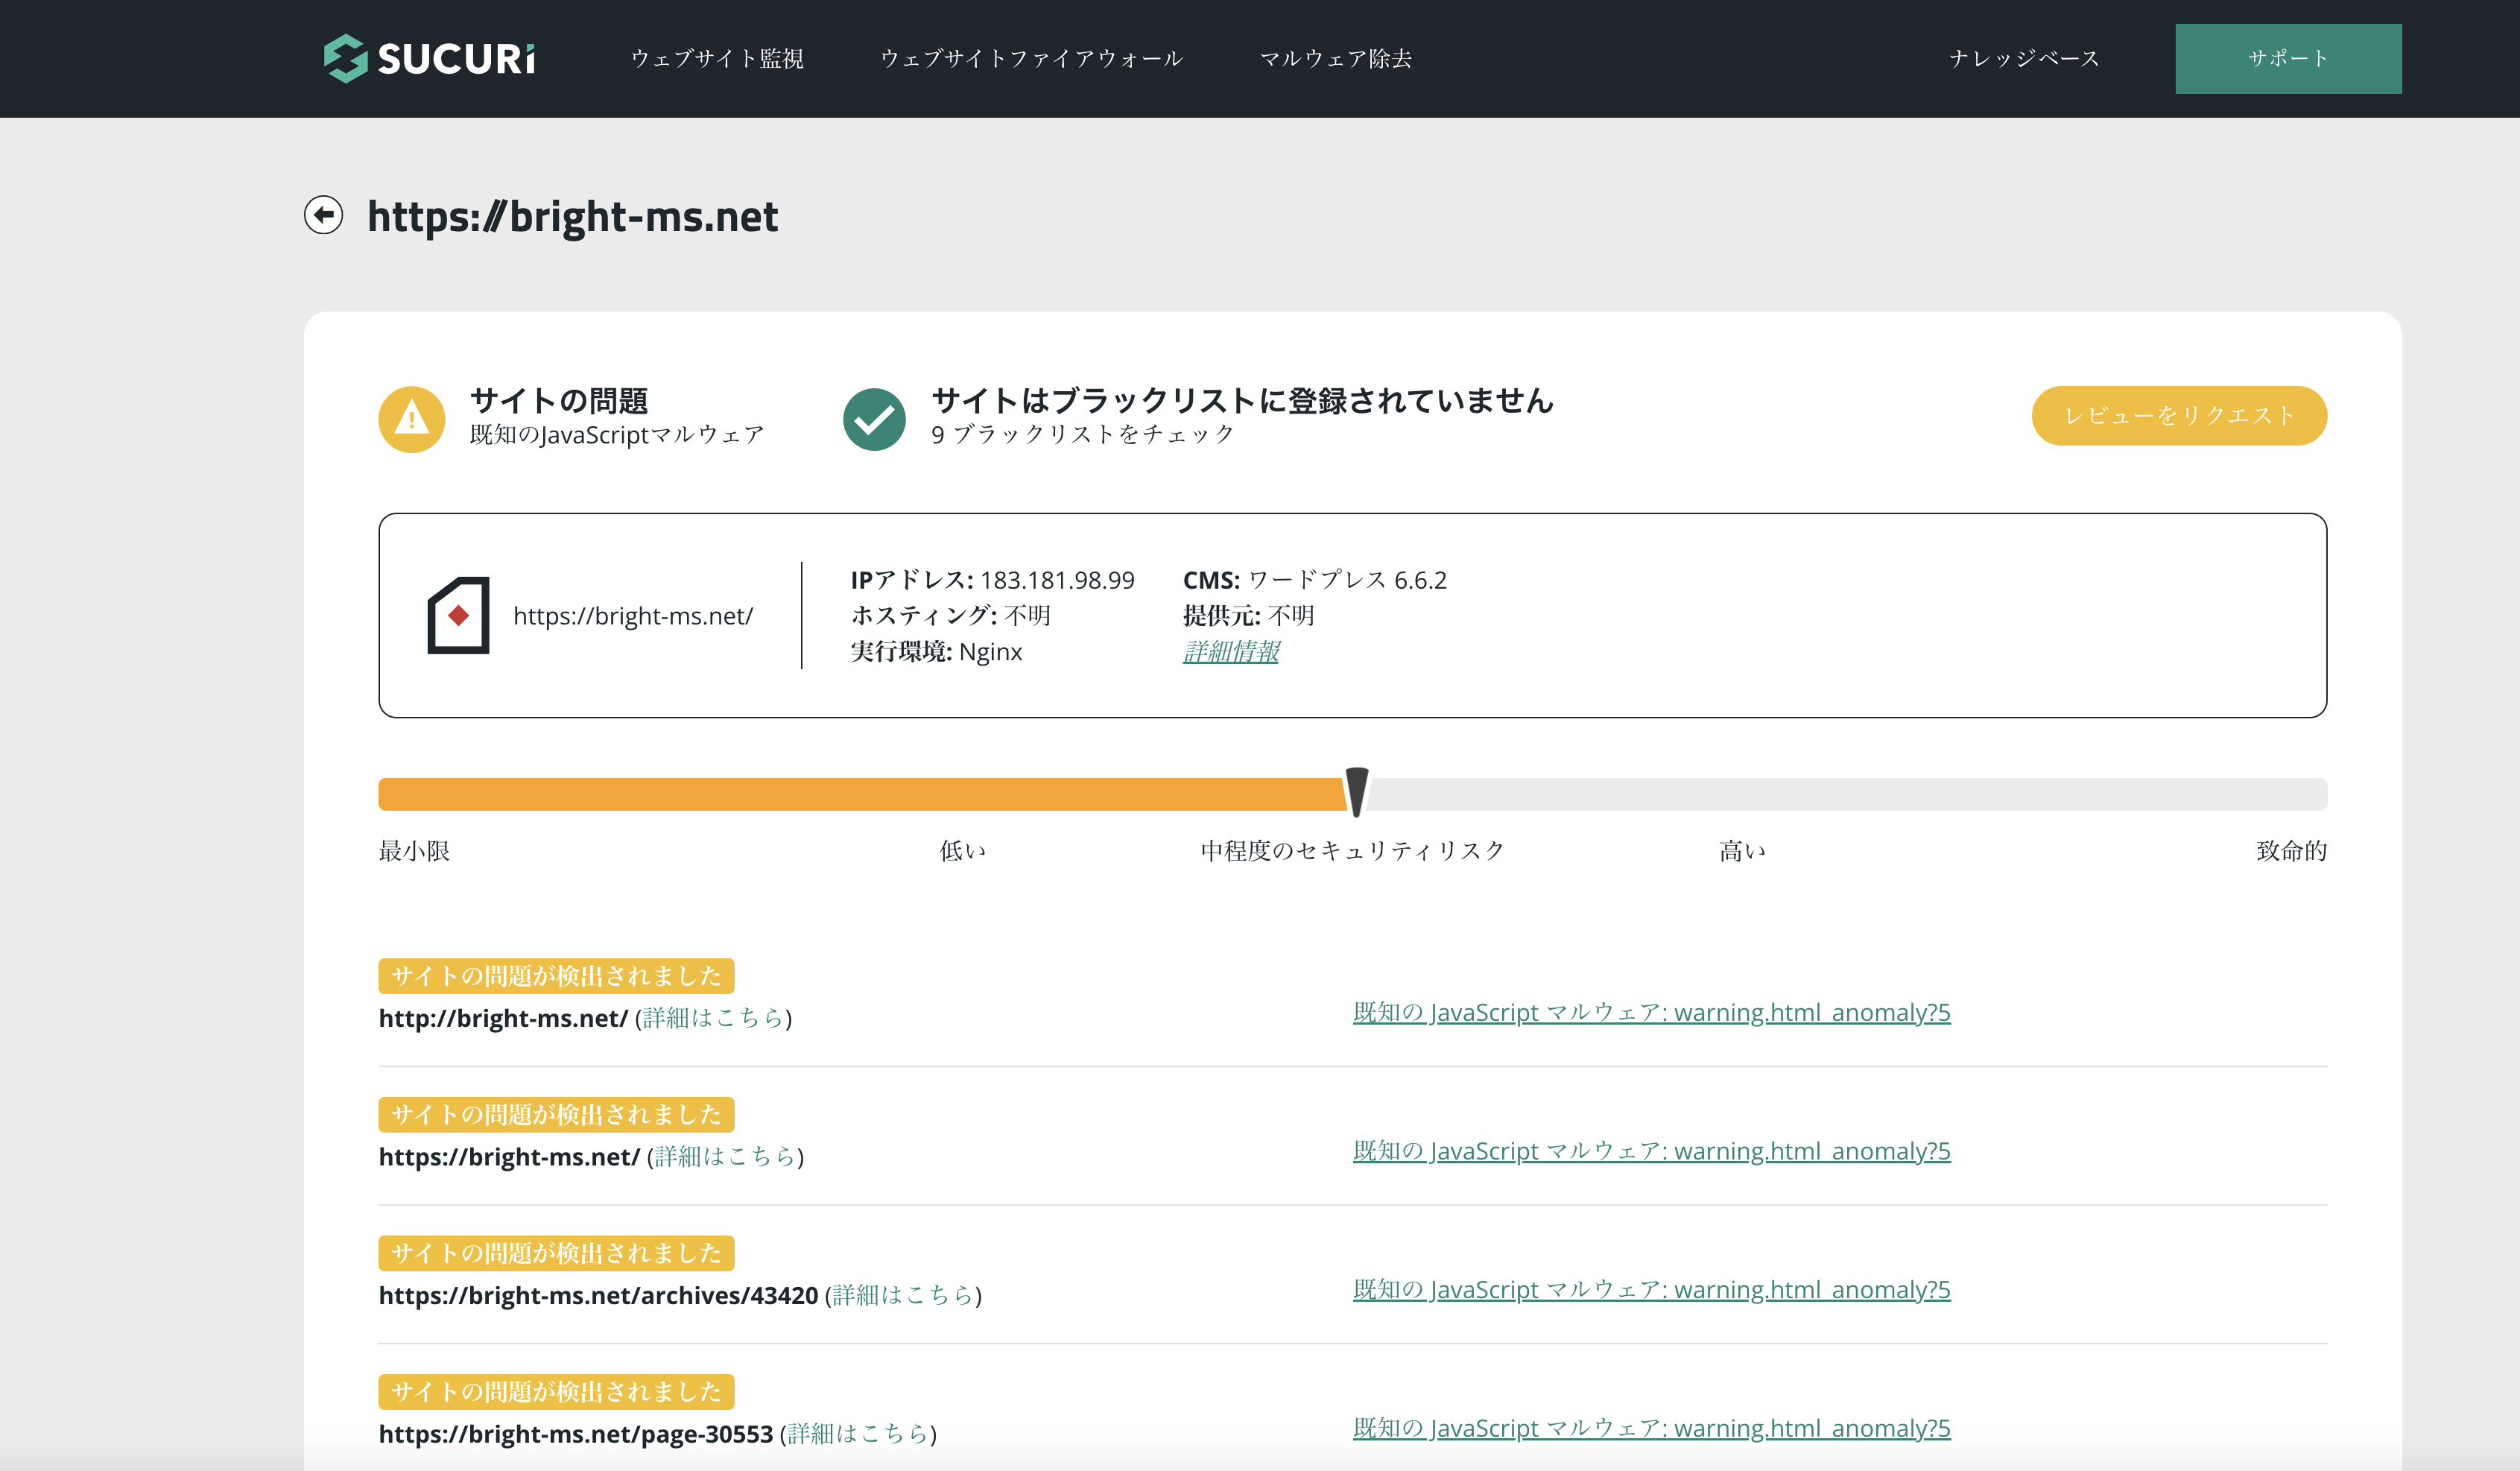Click the issue badge above http://bright-ms.net/
The width and height of the screenshot is (2520, 1471).
coord(556,976)
